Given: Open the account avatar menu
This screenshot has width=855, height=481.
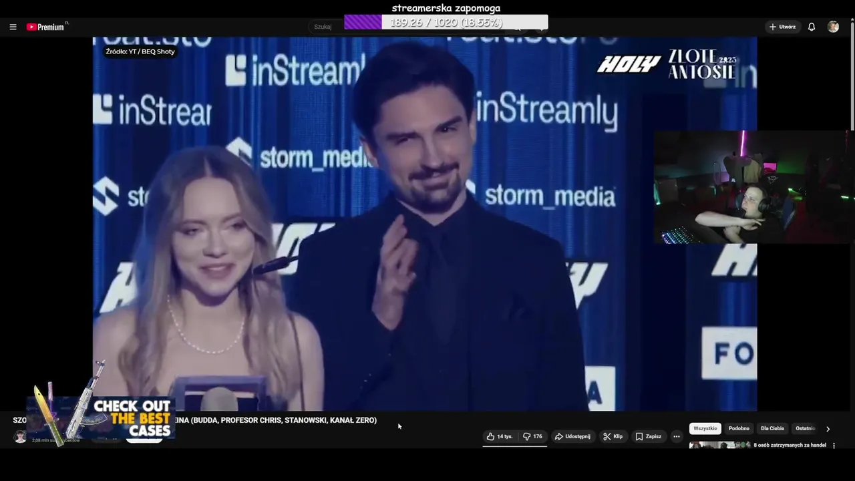Looking at the screenshot, I should pos(833,27).
